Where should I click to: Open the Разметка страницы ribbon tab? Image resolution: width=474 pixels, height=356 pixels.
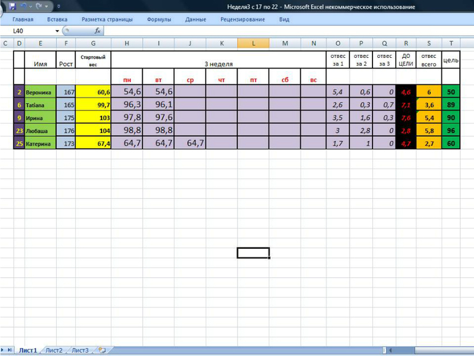pyautogui.click(x=107, y=19)
